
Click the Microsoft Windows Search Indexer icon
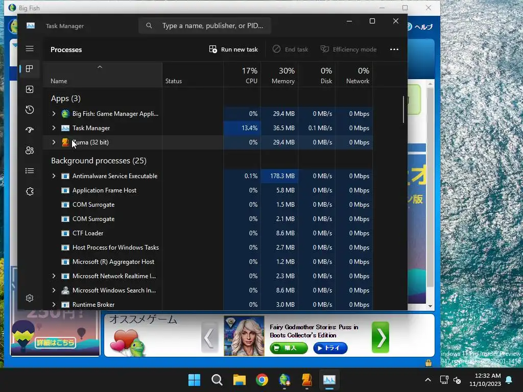(65, 290)
